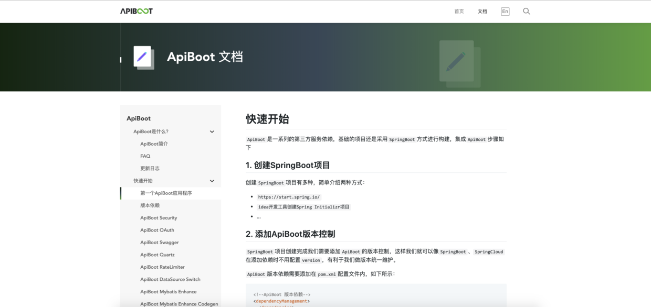Click heading 2. 添加ApiBoot版本控制
Image resolution: width=651 pixels, height=307 pixels.
point(290,234)
